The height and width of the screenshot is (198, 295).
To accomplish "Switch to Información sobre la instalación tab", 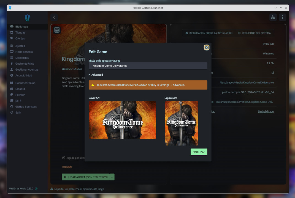I will pyautogui.click(x=209, y=33).
